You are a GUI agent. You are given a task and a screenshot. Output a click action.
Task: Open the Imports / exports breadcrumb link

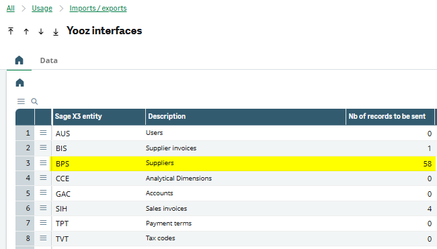(98, 8)
